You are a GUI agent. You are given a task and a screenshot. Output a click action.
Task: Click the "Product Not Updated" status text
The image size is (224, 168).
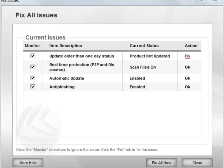[150, 56]
